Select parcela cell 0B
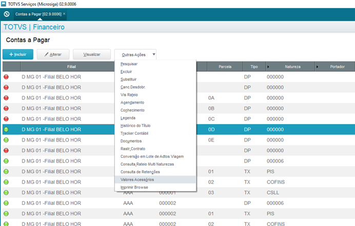This screenshot has height=226, width=355. point(211,108)
